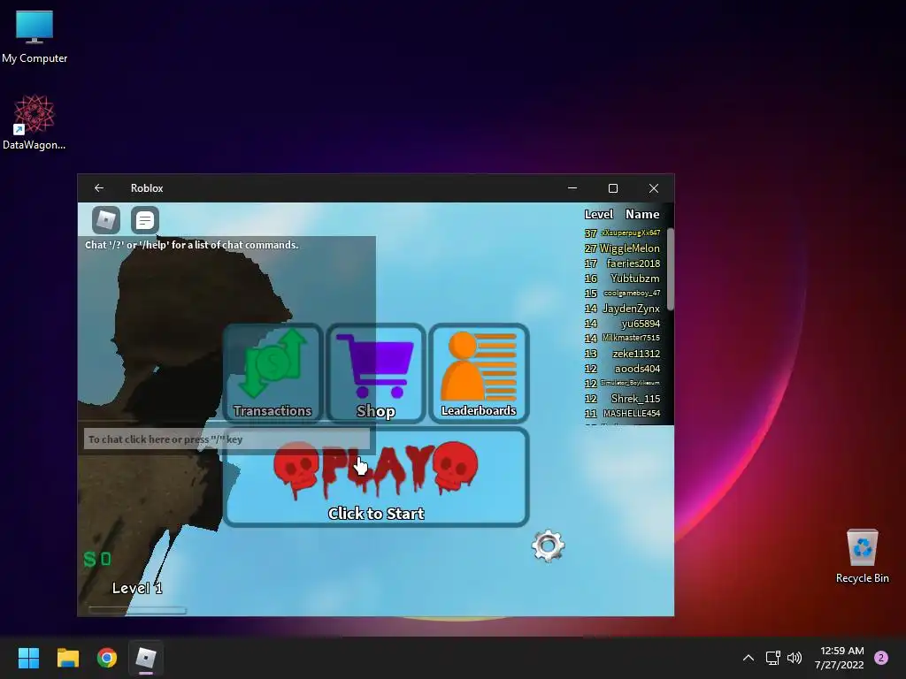The height and width of the screenshot is (679, 906).
Task: Toggle the chat window icon
Action: (x=145, y=220)
